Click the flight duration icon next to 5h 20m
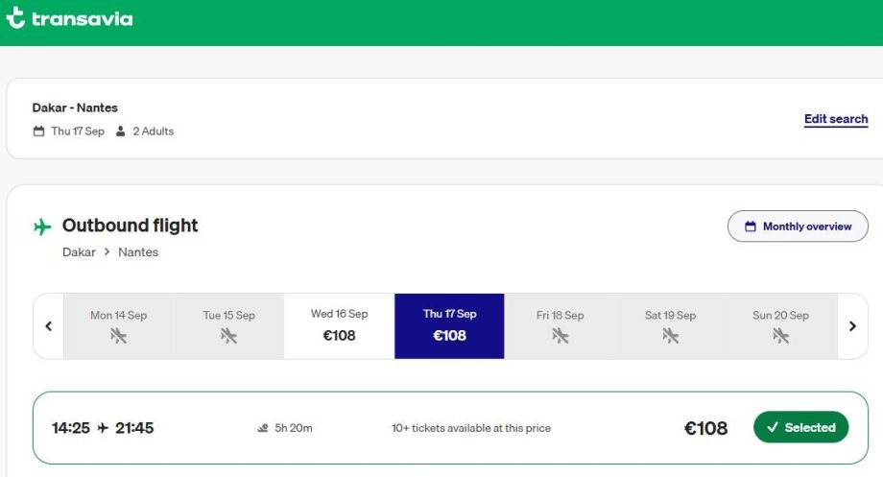Image resolution: width=883 pixels, height=477 pixels. (x=263, y=428)
